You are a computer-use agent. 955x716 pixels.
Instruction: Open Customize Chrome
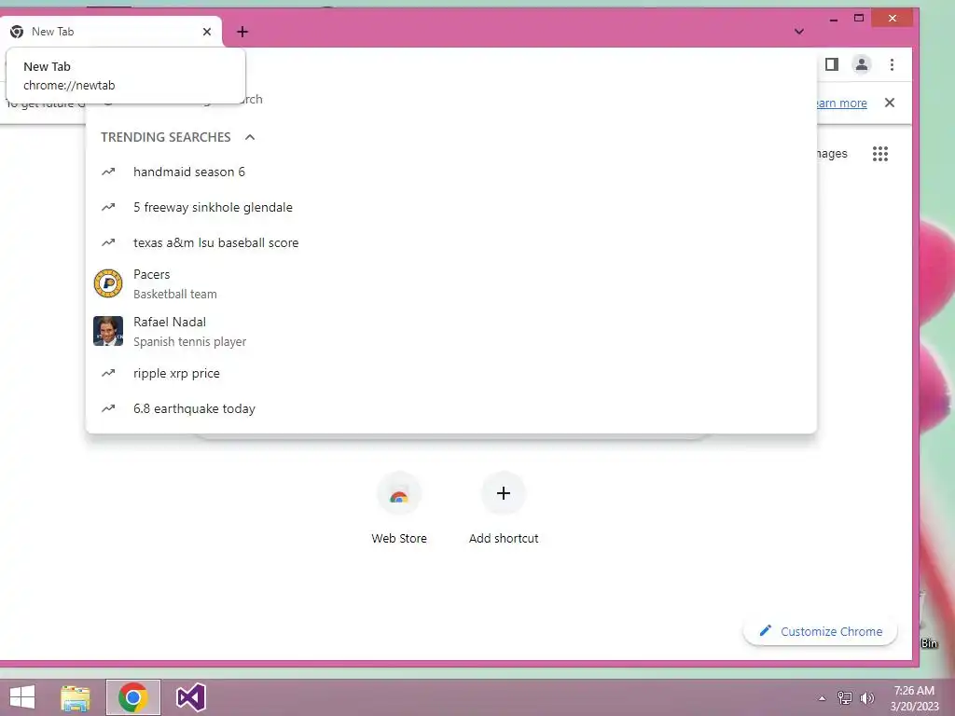pyautogui.click(x=821, y=631)
